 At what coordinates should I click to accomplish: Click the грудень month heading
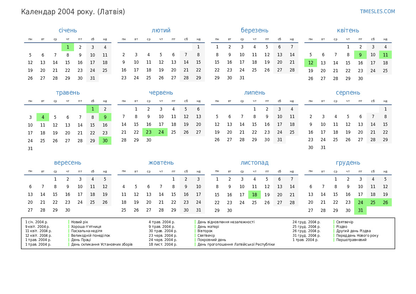click(348, 163)
